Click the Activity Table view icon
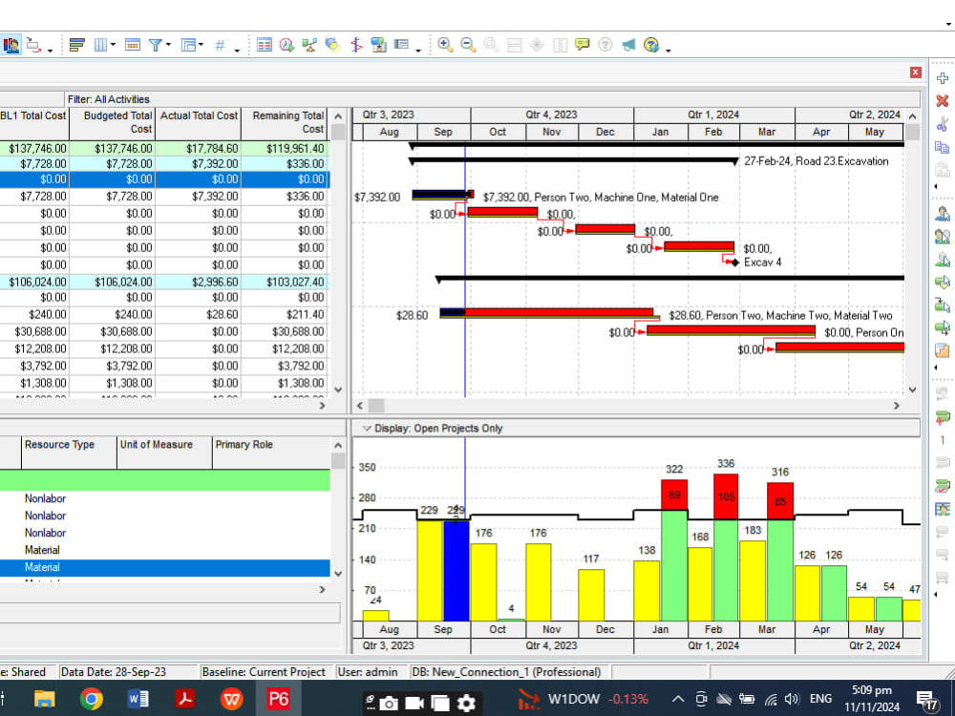955x716 pixels. tap(265, 45)
